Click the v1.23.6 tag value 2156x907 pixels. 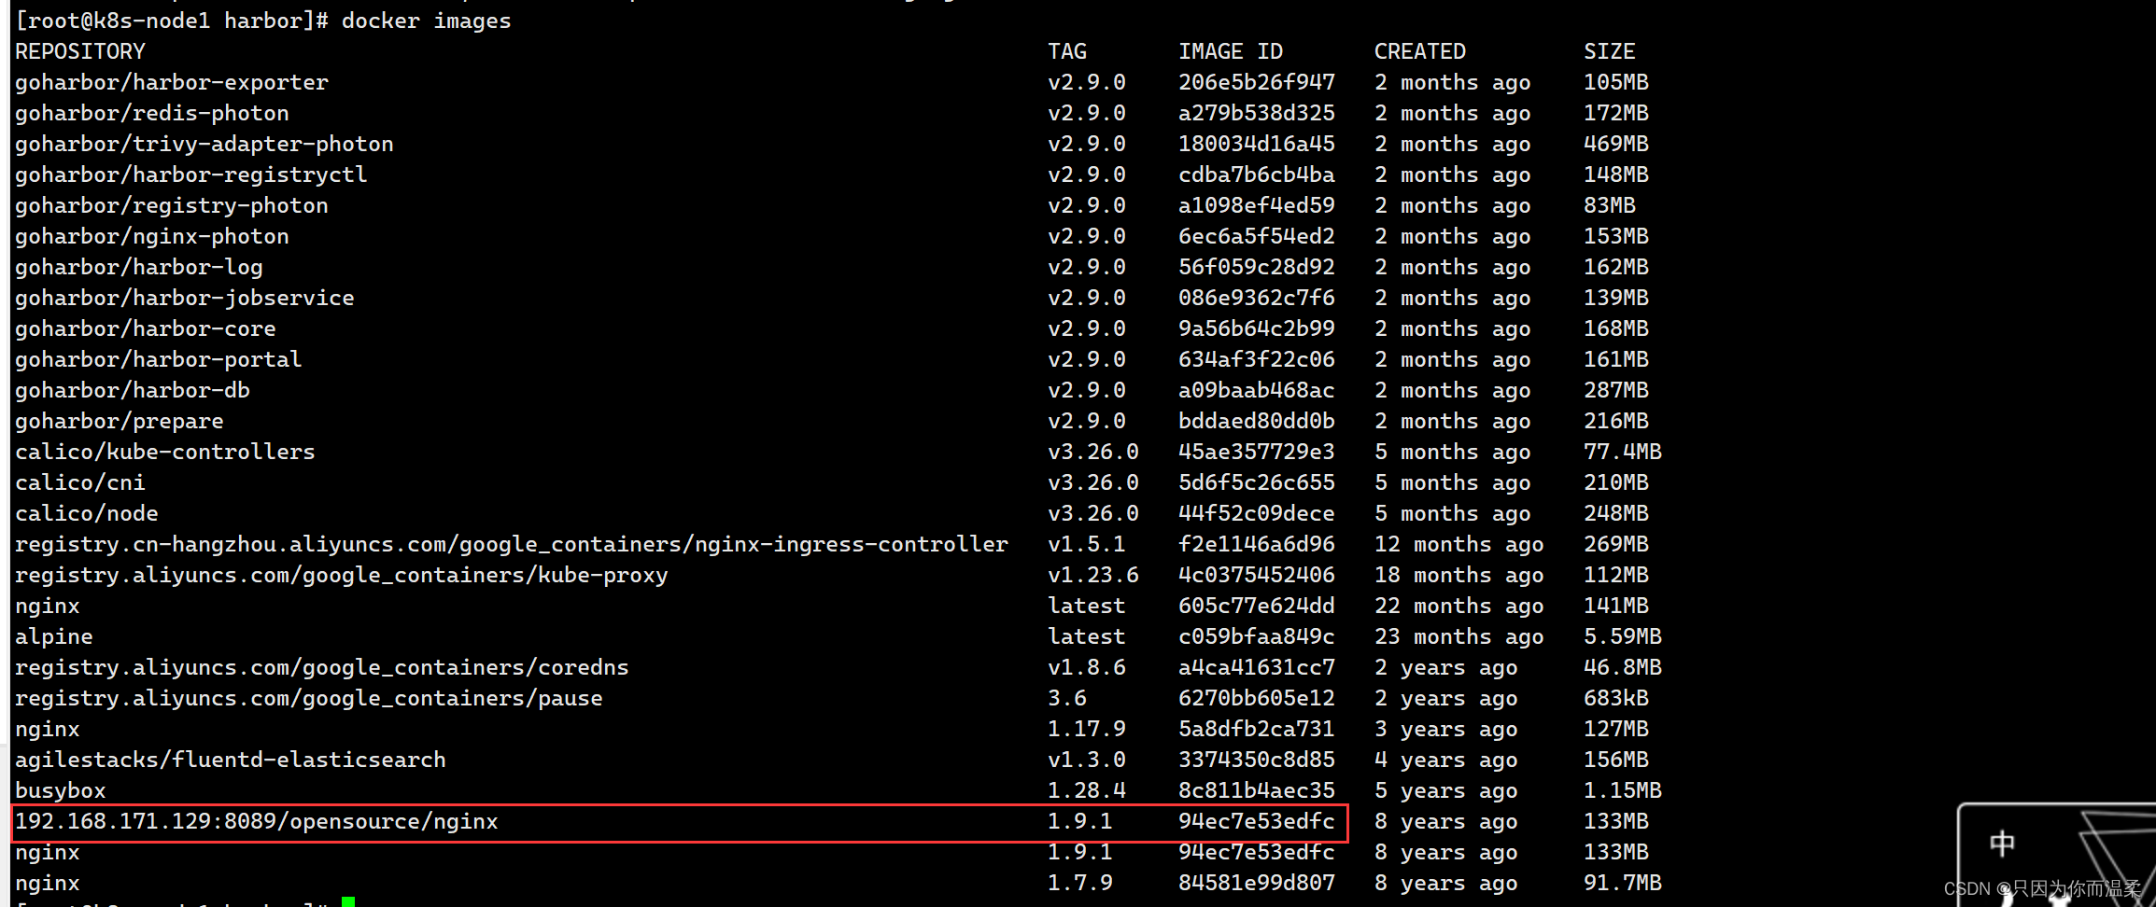(1093, 575)
